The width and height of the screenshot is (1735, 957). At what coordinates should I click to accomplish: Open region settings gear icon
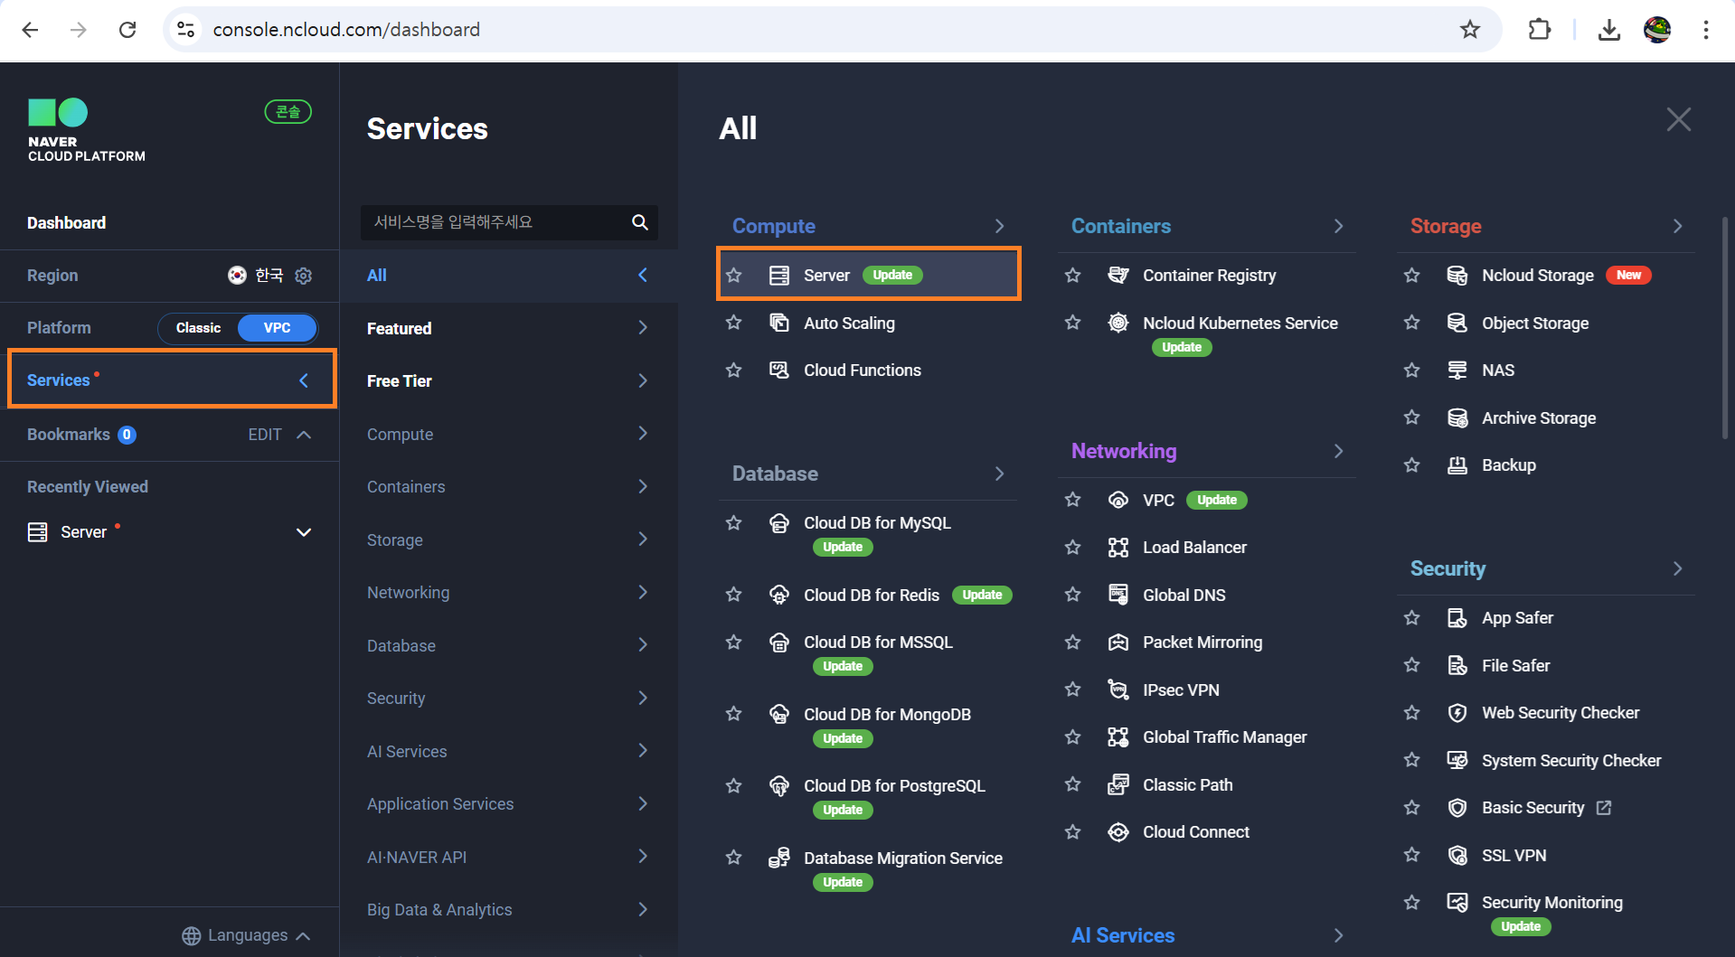pyautogui.click(x=304, y=276)
